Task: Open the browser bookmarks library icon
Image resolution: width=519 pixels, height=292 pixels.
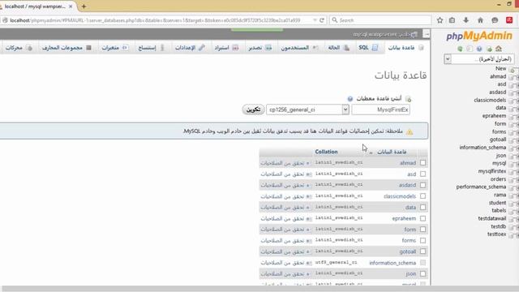Action: [x=453, y=20]
